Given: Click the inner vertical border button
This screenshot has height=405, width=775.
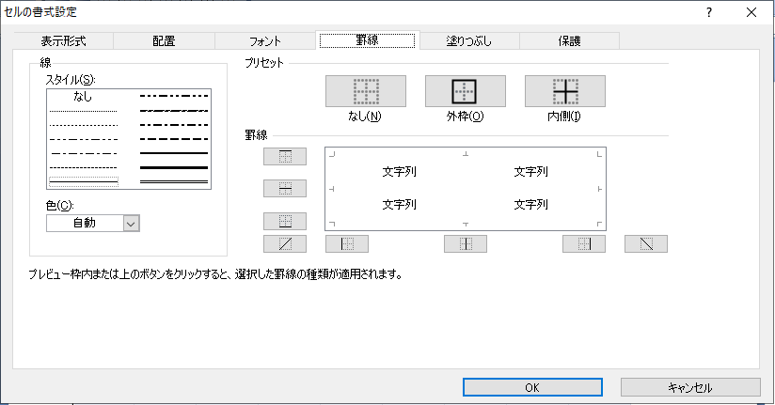Looking at the screenshot, I should (x=465, y=244).
